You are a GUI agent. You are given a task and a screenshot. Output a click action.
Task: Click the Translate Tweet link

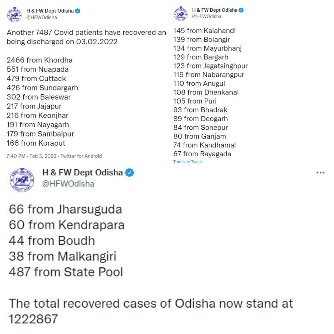[187, 162]
